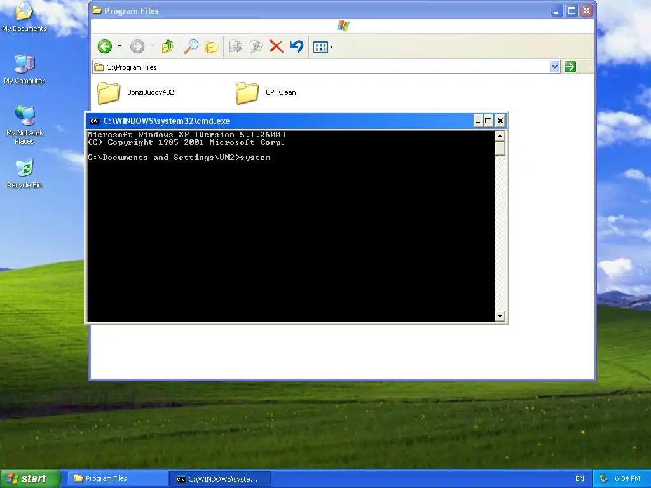651x488 pixels.
Task: Close the cmd.exe window
Action: (x=500, y=121)
